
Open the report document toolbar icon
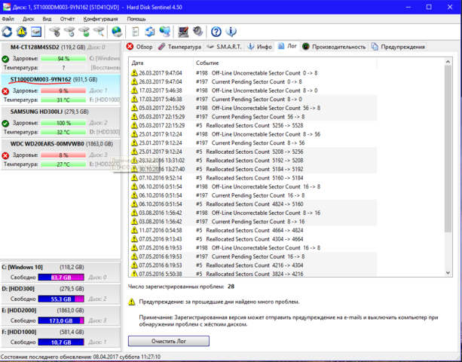pyautogui.click(x=135, y=32)
